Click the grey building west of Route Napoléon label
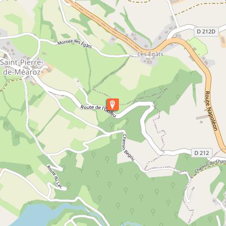This screenshot has width=226, height=226. (x=202, y=117)
